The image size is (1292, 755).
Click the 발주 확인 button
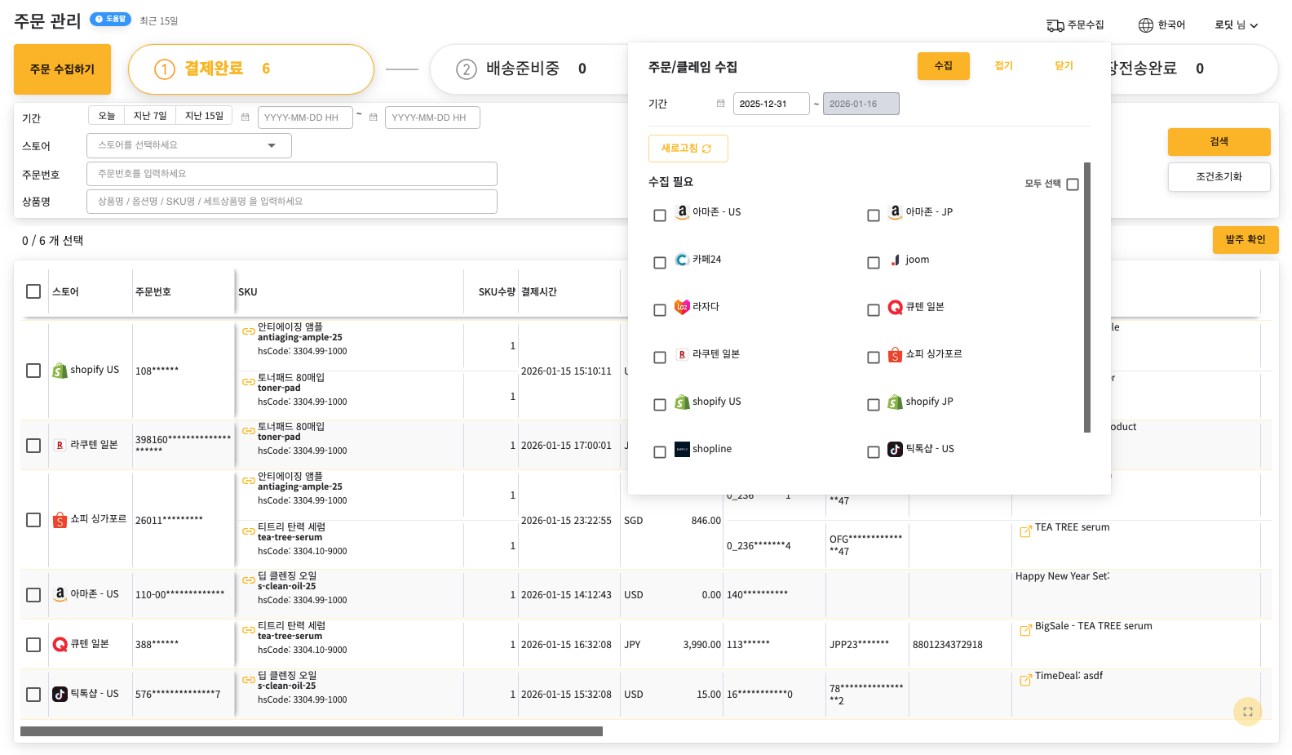[1246, 240]
